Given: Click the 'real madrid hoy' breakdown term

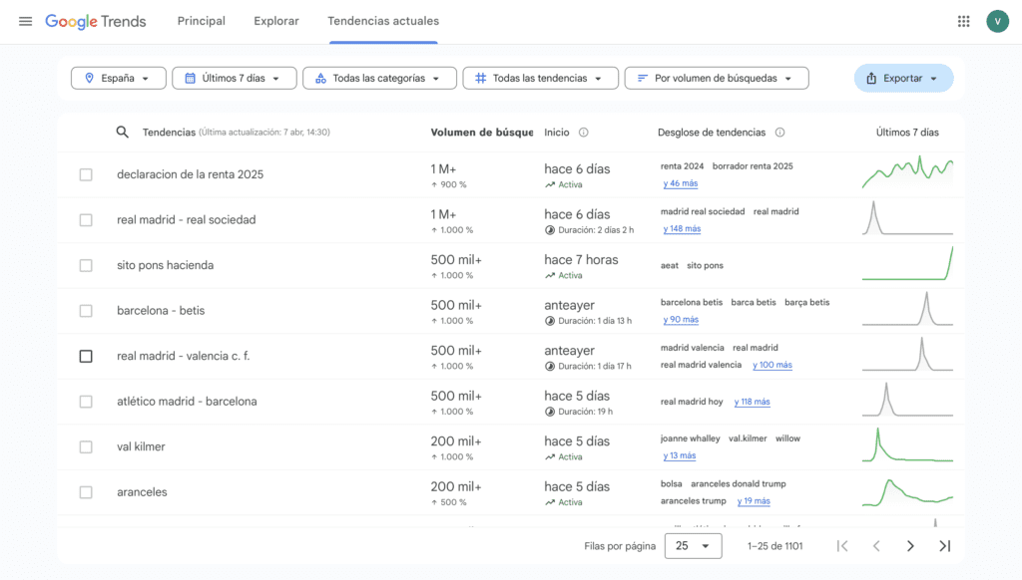Looking at the screenshot, I should (692, 402).
